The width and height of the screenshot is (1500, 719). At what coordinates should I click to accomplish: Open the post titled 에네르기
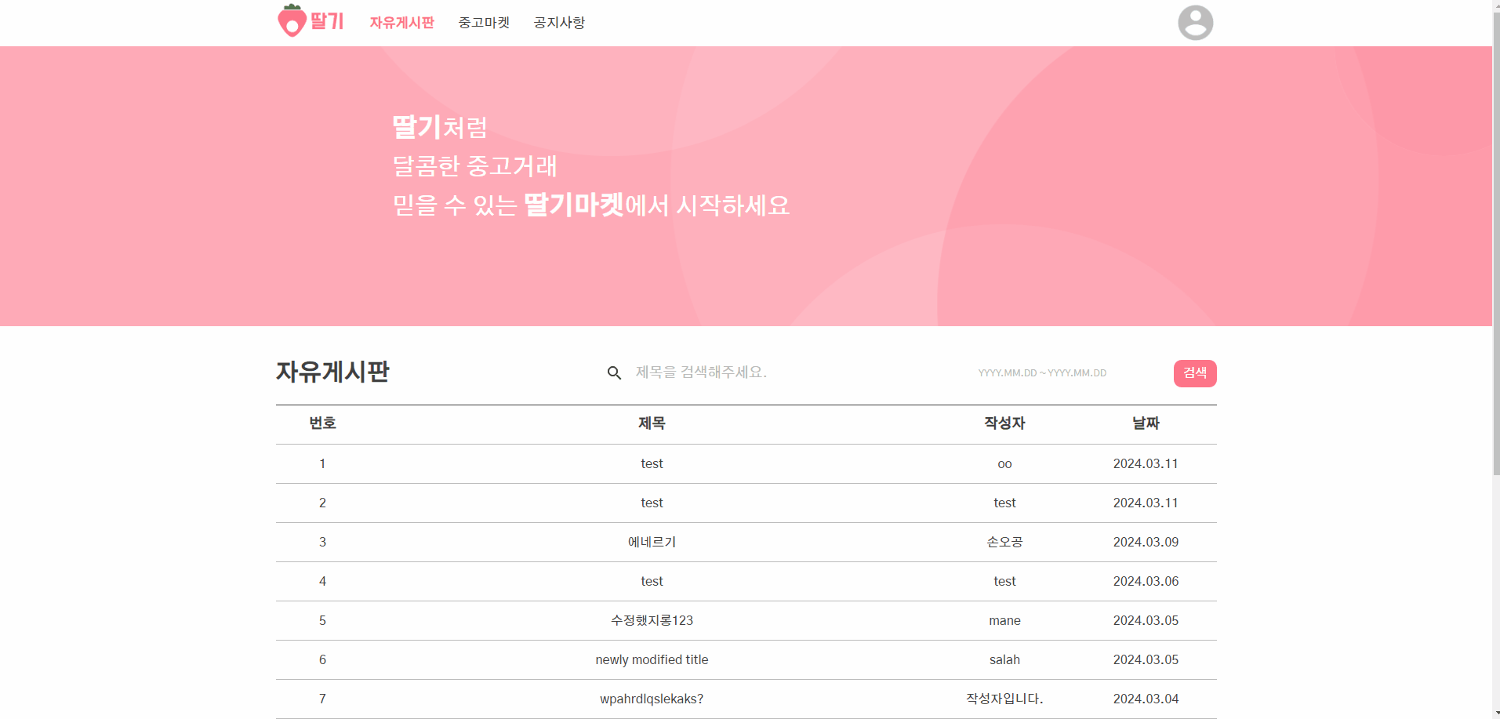(x=652, y=543)
